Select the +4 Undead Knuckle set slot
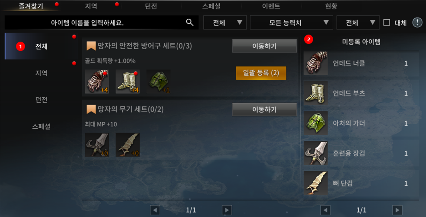The width and height of the screenshot is (426, 217). coord(97,82)
